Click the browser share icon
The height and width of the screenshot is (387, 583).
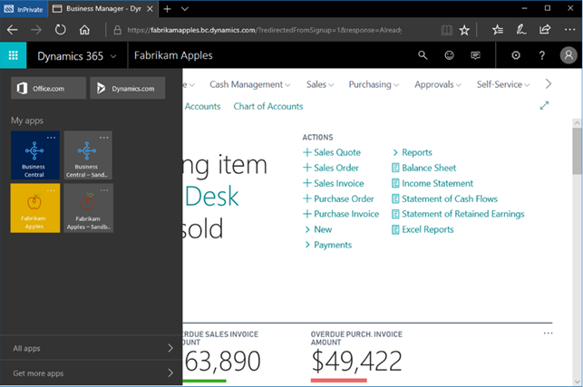tap(545, 30)
